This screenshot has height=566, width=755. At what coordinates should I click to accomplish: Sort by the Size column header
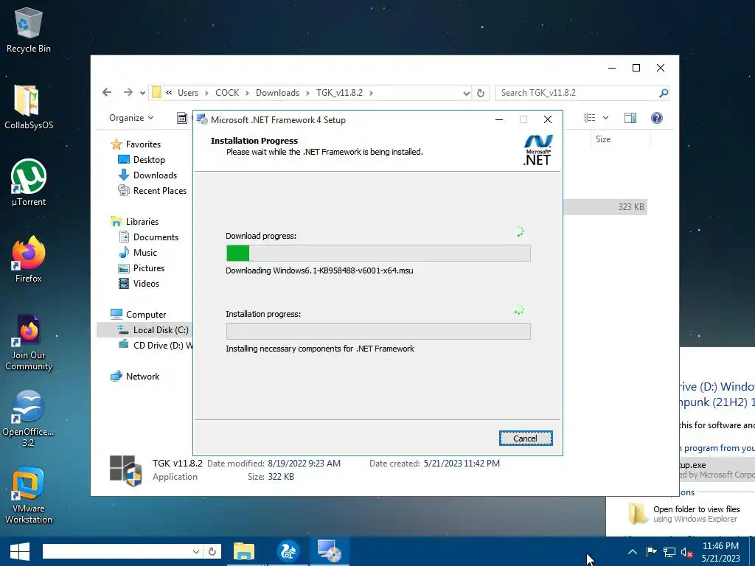point(620,139)
